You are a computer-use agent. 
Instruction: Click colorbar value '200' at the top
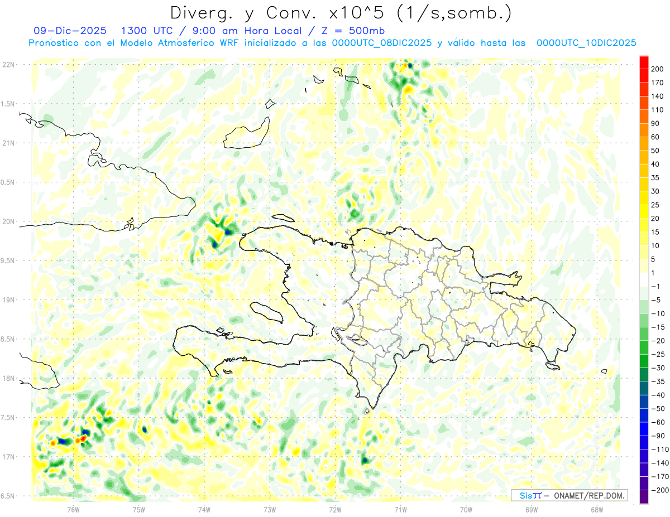pyautogui.click(x=657, y=69)
